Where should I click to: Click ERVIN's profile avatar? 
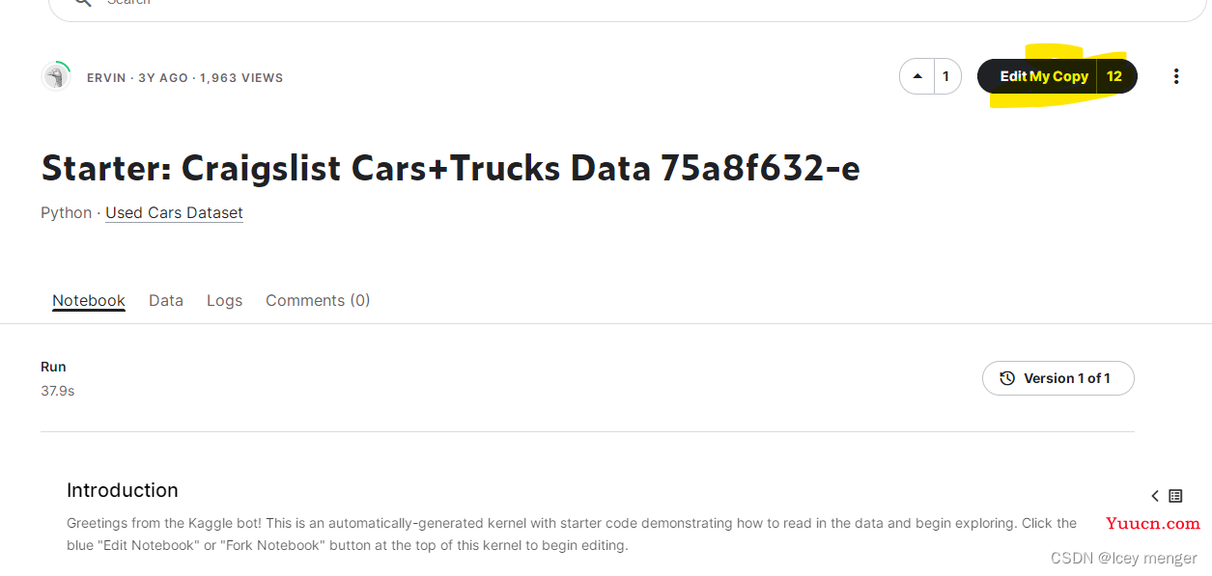56,76
